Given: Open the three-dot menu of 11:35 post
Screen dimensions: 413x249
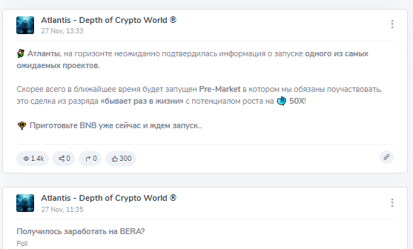Looking at the screenshot, I should (x=392, y=203).
